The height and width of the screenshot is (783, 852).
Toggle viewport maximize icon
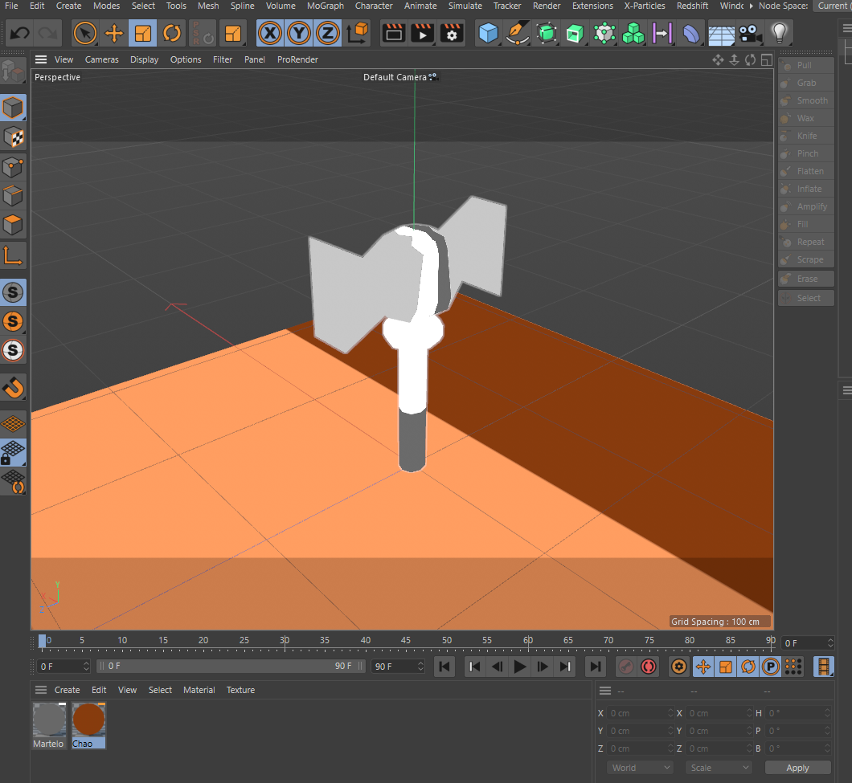pyautogui.click(x=767, y=60)
